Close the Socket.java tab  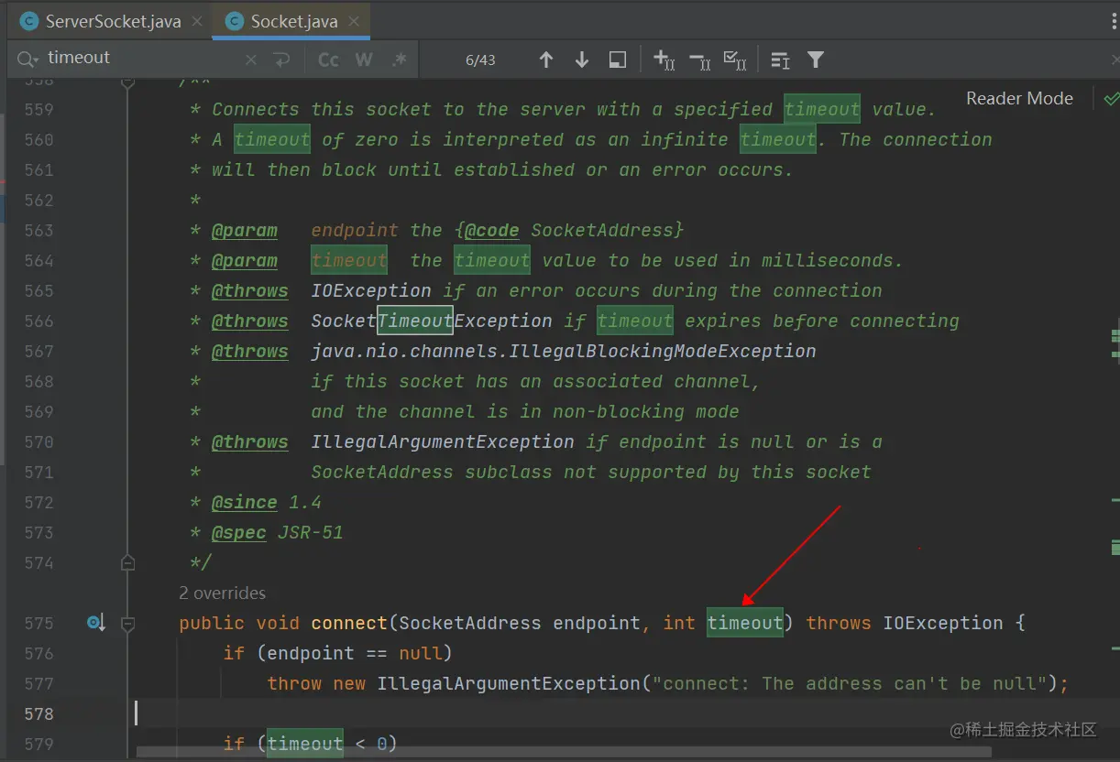[x=355, y=21]
